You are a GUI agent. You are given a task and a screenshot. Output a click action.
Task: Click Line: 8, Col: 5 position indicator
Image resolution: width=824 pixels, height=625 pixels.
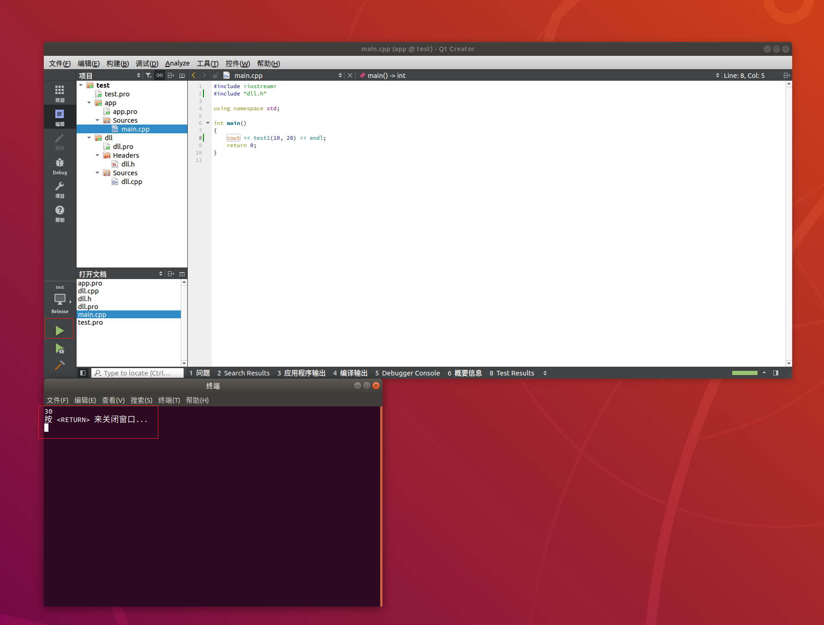(x=744, y=75)
